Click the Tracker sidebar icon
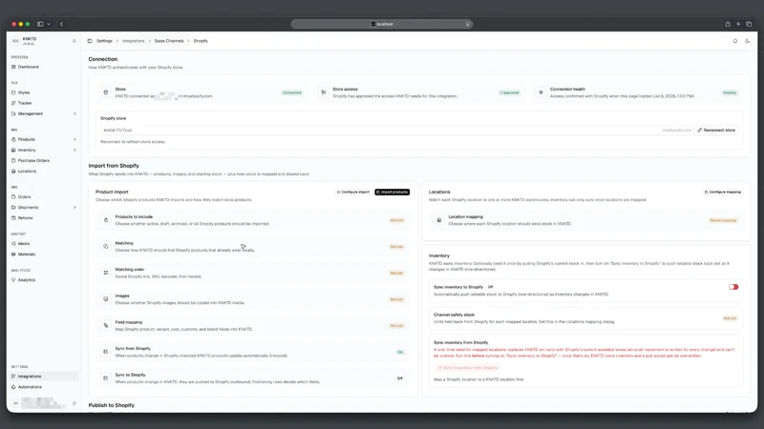764x429 pixels. (13, 103)
